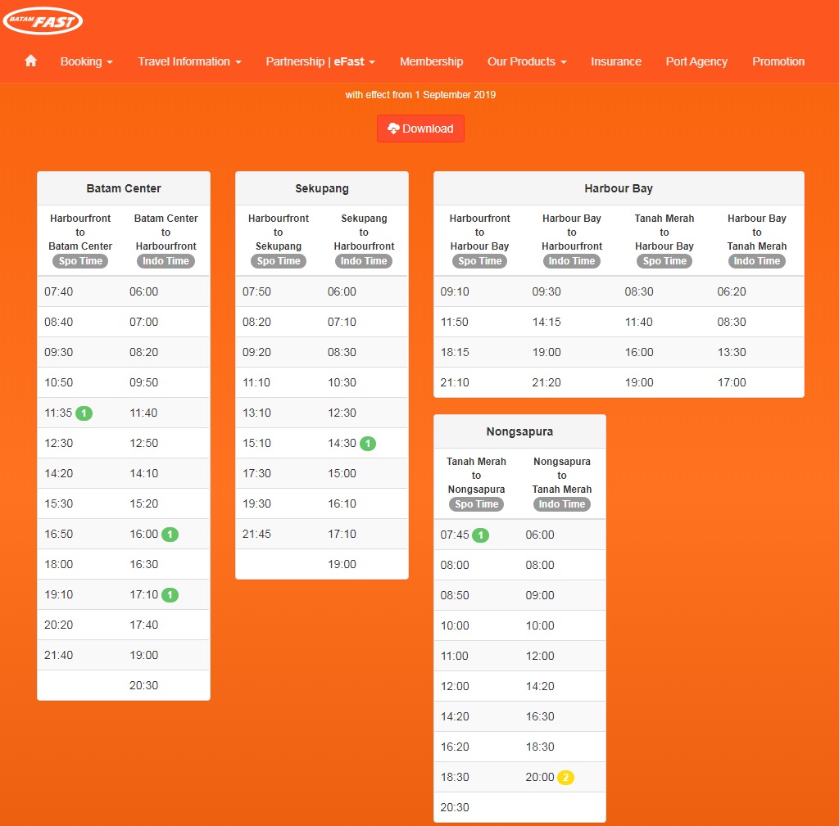Select the 13:30 Harbour Bay to Tanah Merah time

(732, 352)
